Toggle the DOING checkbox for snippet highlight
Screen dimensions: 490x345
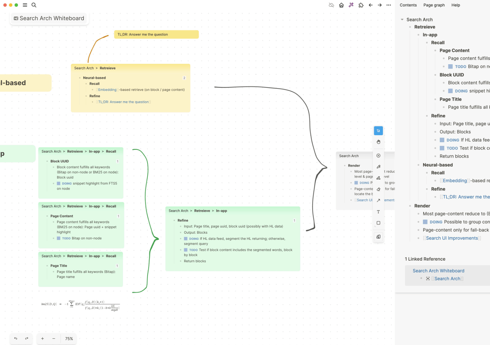58,183
